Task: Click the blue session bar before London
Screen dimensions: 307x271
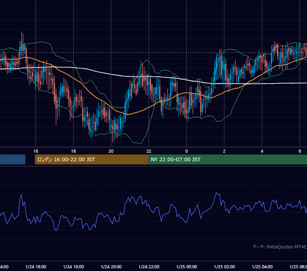Action: pos(13,159)
